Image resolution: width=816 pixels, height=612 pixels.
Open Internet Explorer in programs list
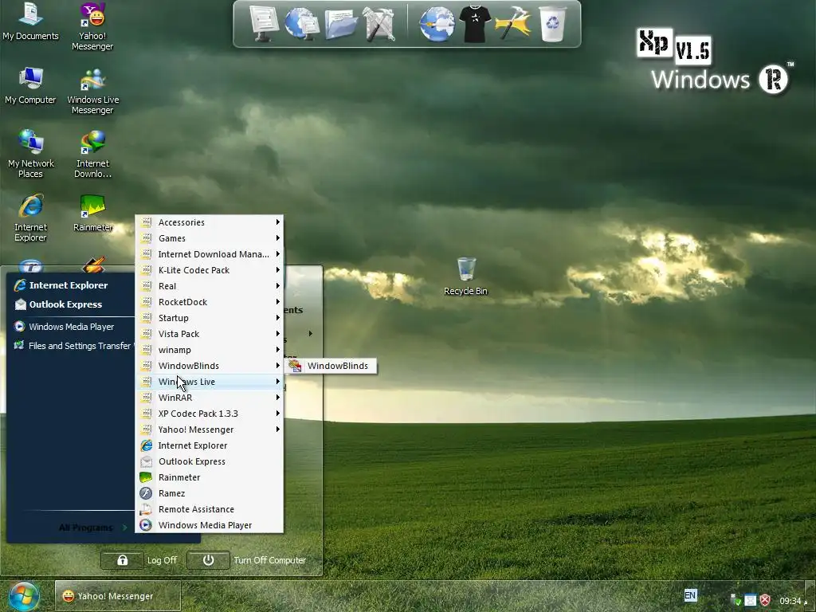click(210, 445)
